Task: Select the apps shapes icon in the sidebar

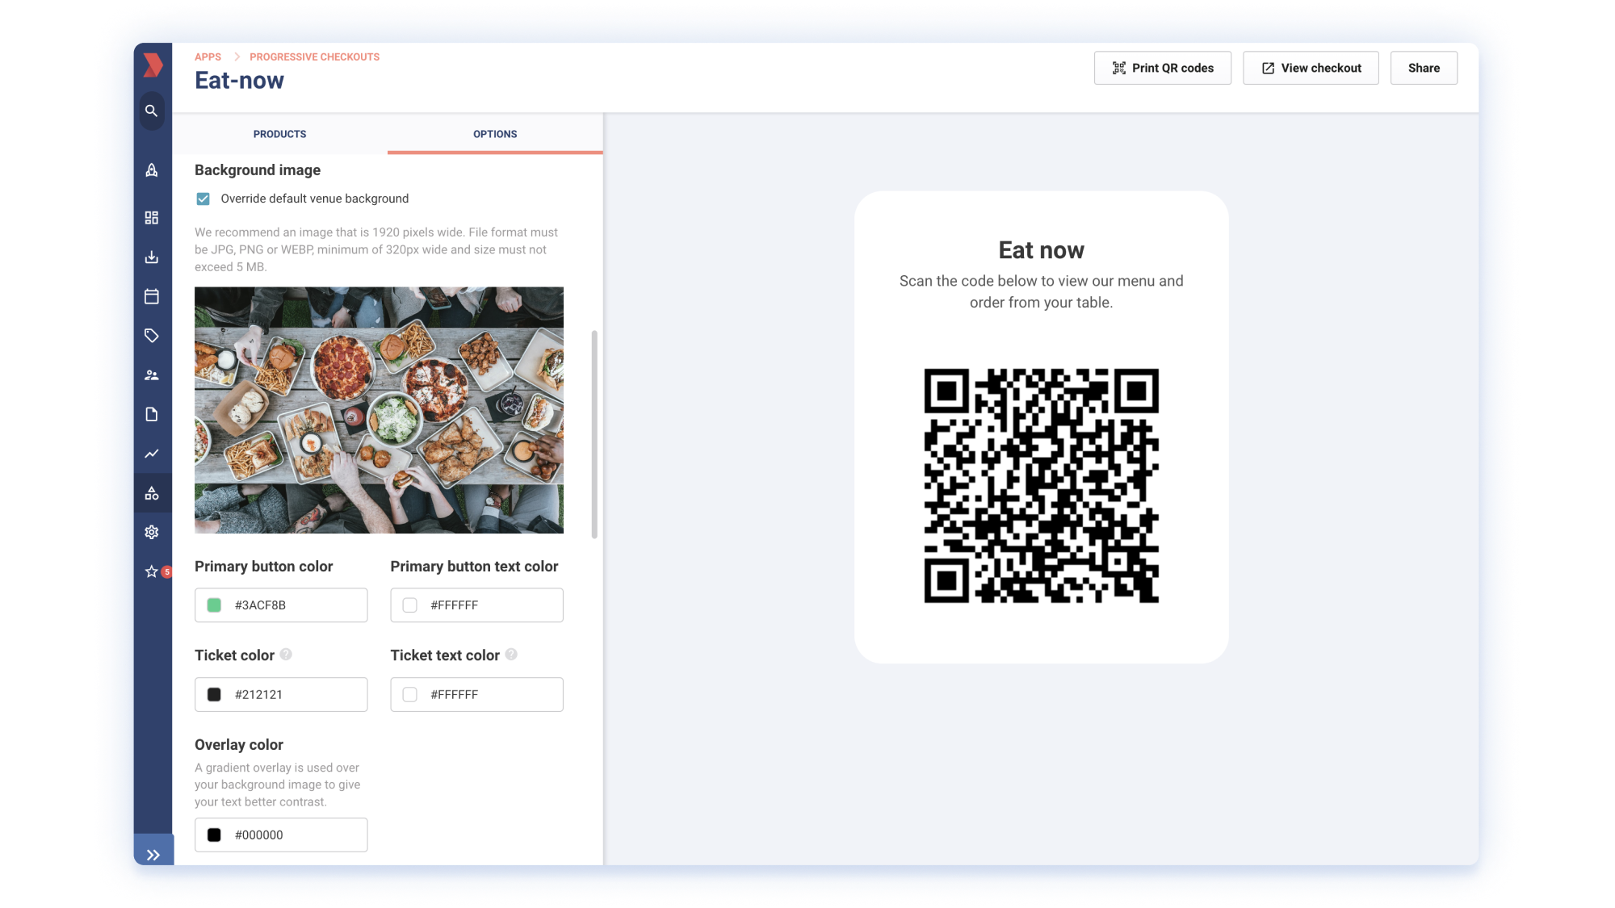Action: [152, 493]
